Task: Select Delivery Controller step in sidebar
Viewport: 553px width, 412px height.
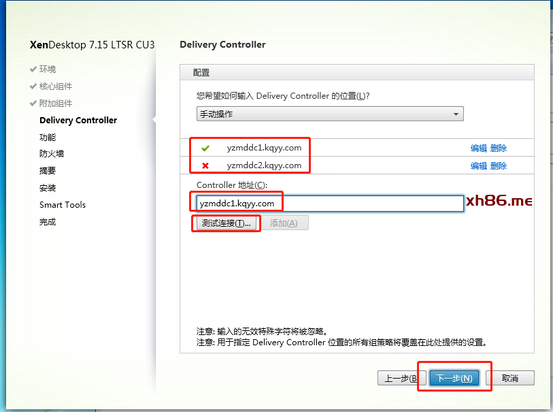Action: point(78,121)
